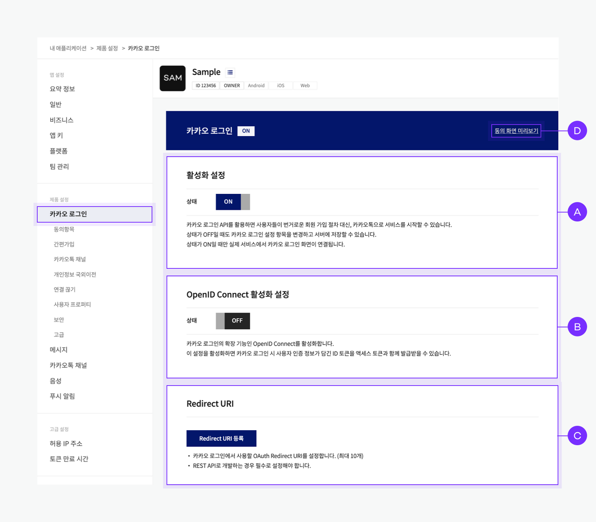
Task: Open 토큰 만료 시간 in the sidebar
Action: pyautogui.click(x=69, y=459)
